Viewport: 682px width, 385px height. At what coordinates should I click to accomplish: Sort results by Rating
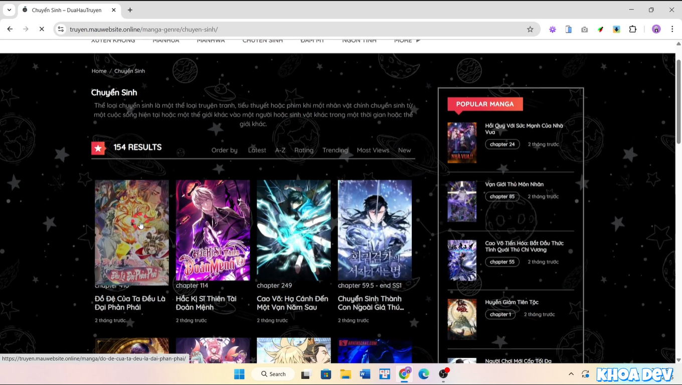pos(304,150)
